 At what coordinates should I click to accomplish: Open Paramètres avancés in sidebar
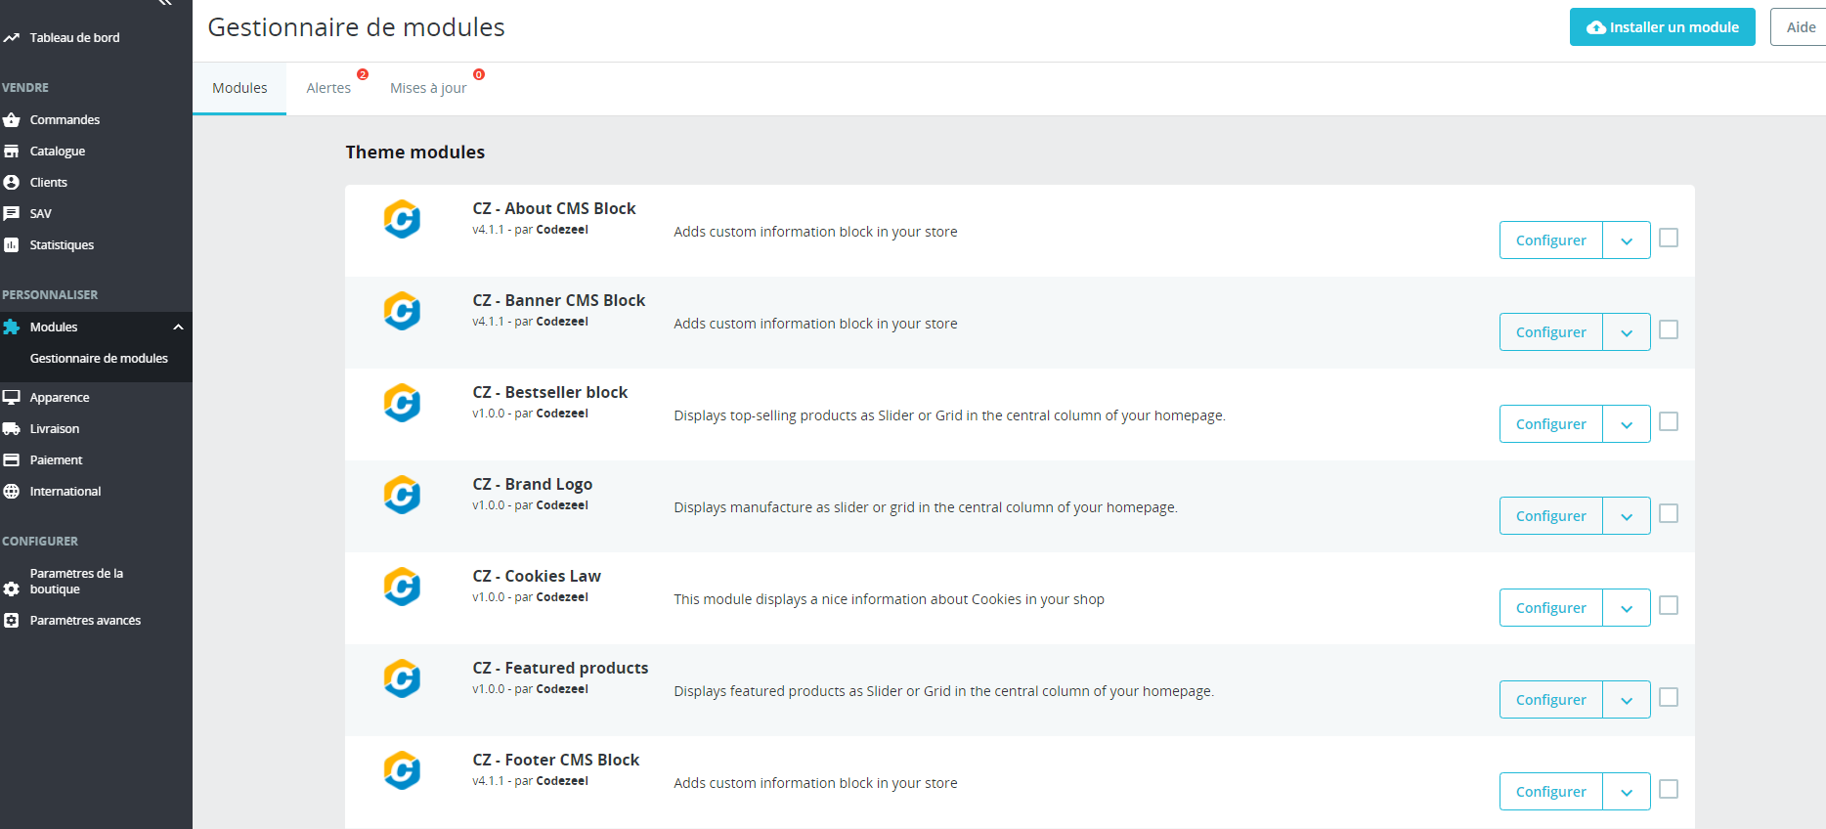coord(85,621)
